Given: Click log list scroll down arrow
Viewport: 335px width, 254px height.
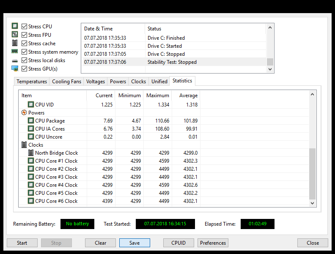Looking at the screenshot, I should point(270,69).
